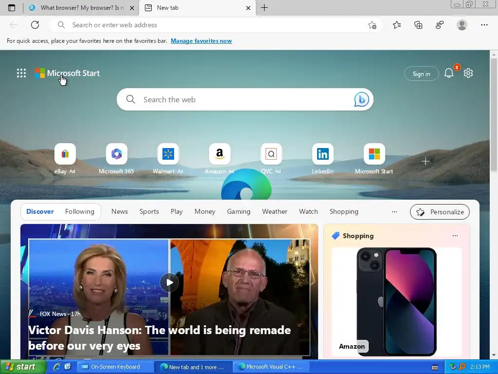The height and width of the screenshot is (374, 498).
Task: Open the Watch category
Action: pyautogui.click(x=308, y=211)
